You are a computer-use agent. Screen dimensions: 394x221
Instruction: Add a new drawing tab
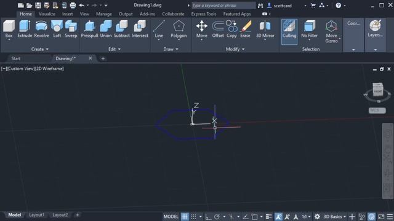[103, 58]
